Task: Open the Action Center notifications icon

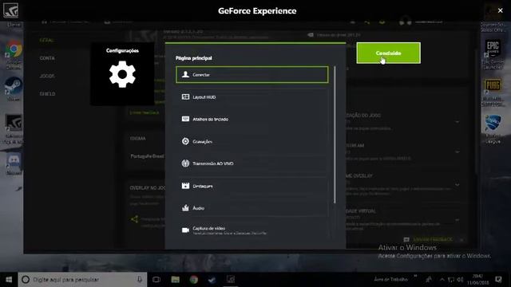Action: click(x=498, y=280)
